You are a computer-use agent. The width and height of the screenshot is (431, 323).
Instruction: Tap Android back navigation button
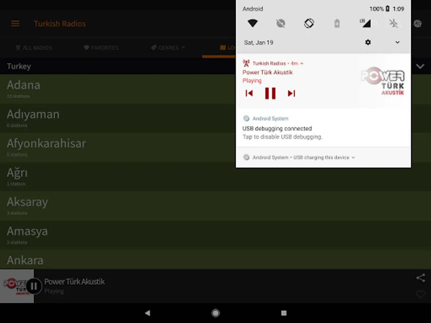(147, 313)
